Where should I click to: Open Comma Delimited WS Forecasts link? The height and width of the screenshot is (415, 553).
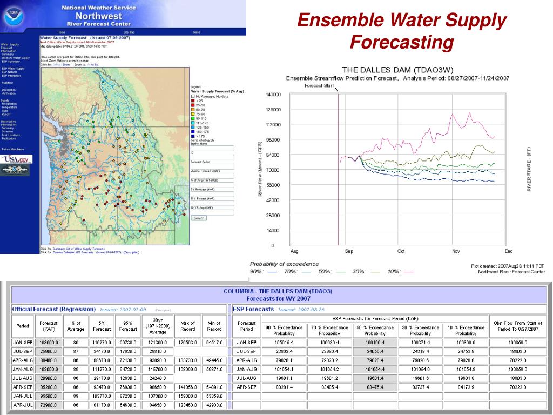pyautogui.click(x=73, y=252)
